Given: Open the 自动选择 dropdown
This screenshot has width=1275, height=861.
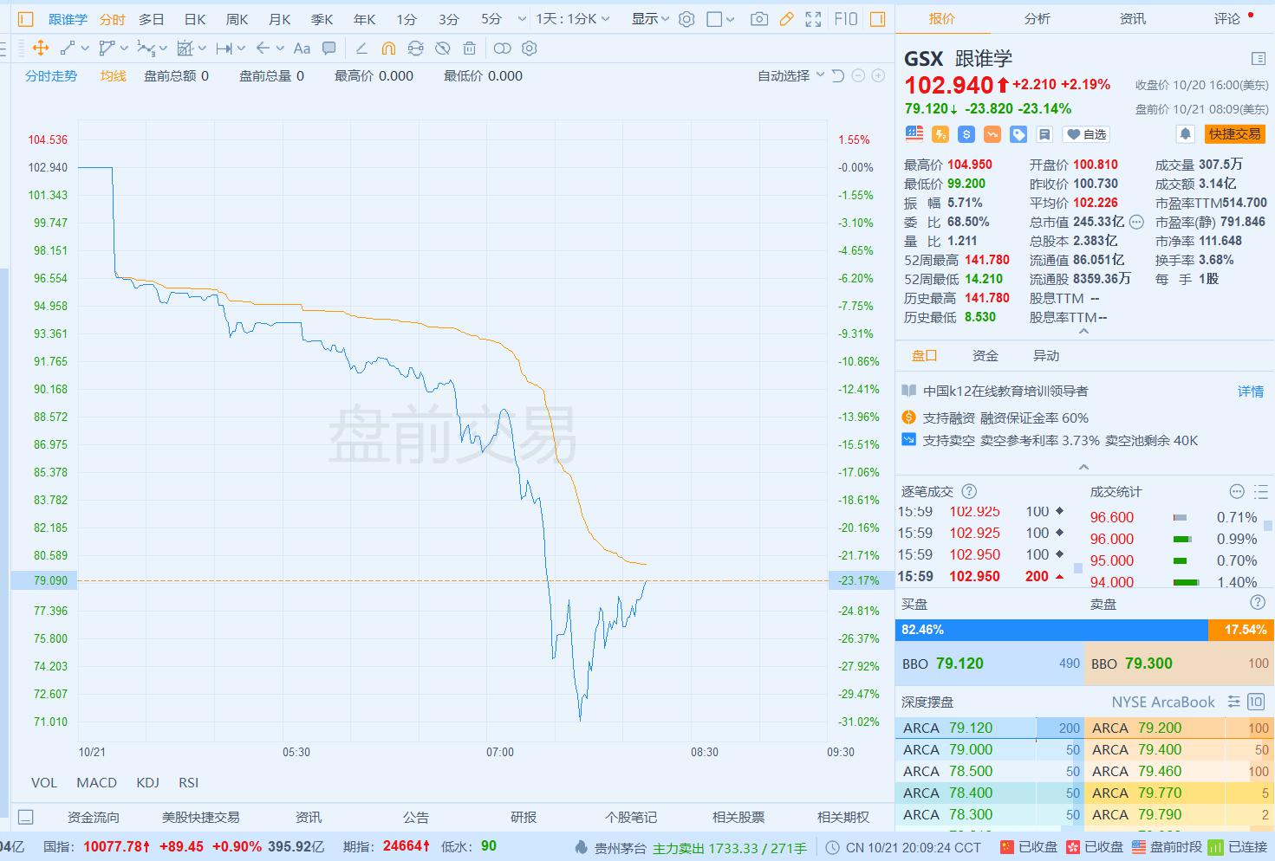Looking at the screenshot, I should 790,76.
